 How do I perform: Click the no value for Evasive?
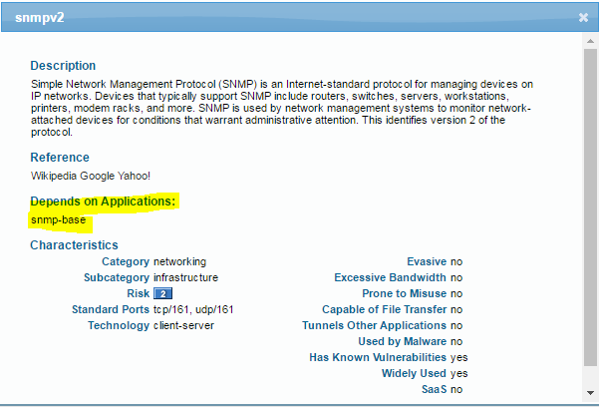pyautogui.click(x=456, y=261)
